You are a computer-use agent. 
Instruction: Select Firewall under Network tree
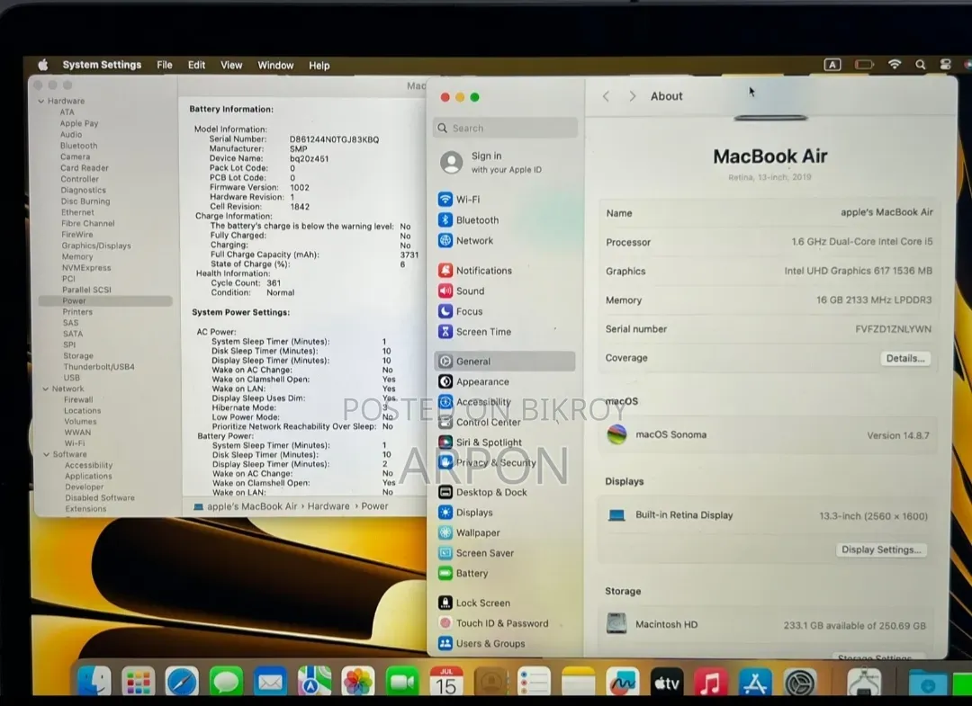tap(78, 399)
